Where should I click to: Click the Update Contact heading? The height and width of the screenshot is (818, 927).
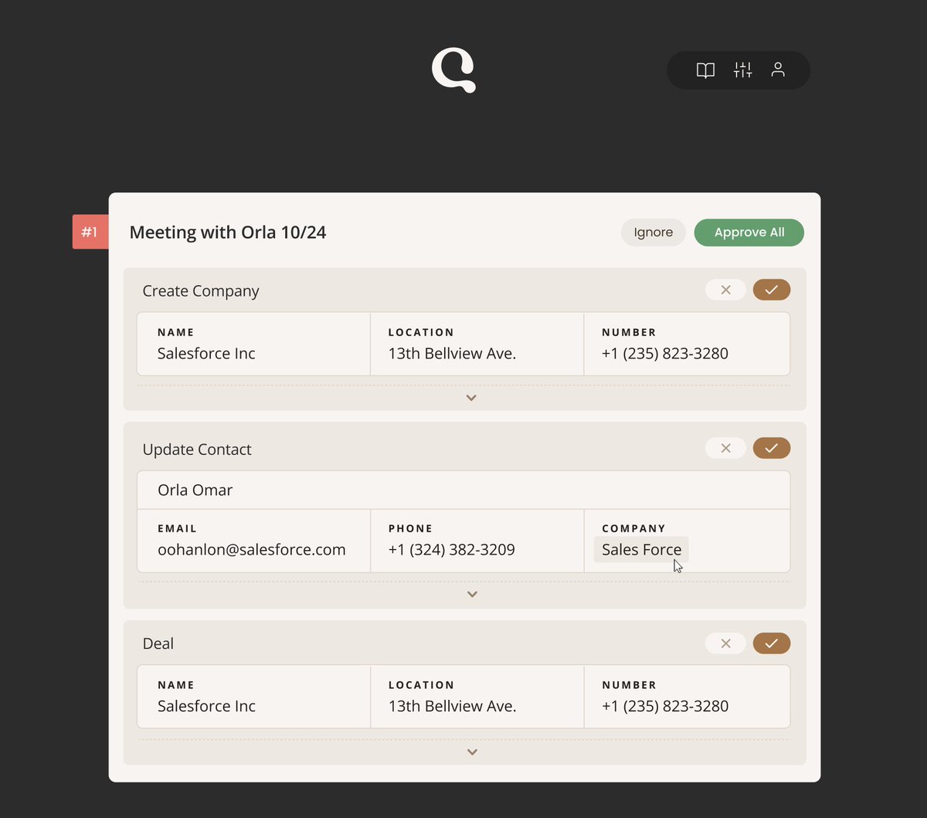197,450
